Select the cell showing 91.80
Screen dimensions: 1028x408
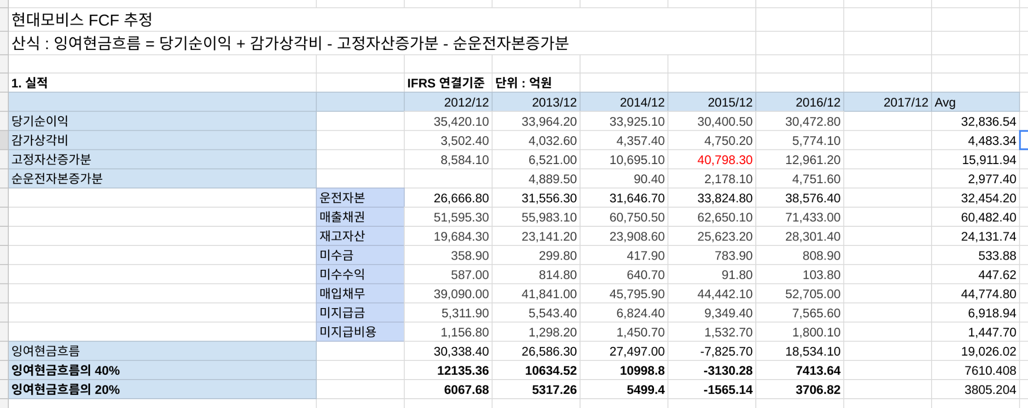click(x=712, y=274)
